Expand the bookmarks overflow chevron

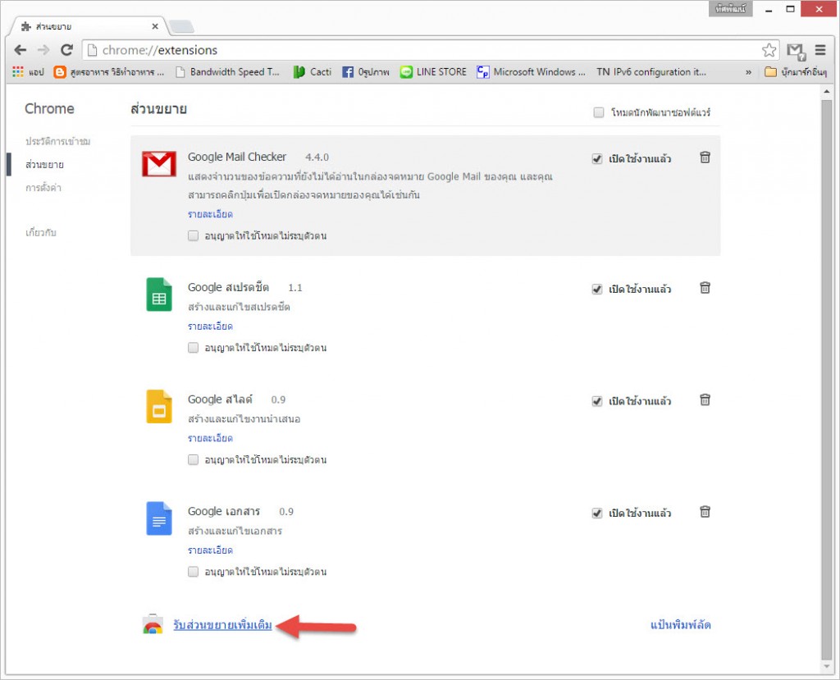click(748, 72)
